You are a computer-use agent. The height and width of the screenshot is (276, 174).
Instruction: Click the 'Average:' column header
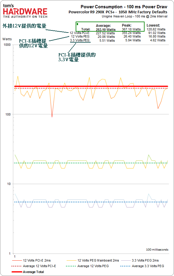point(103,26)
